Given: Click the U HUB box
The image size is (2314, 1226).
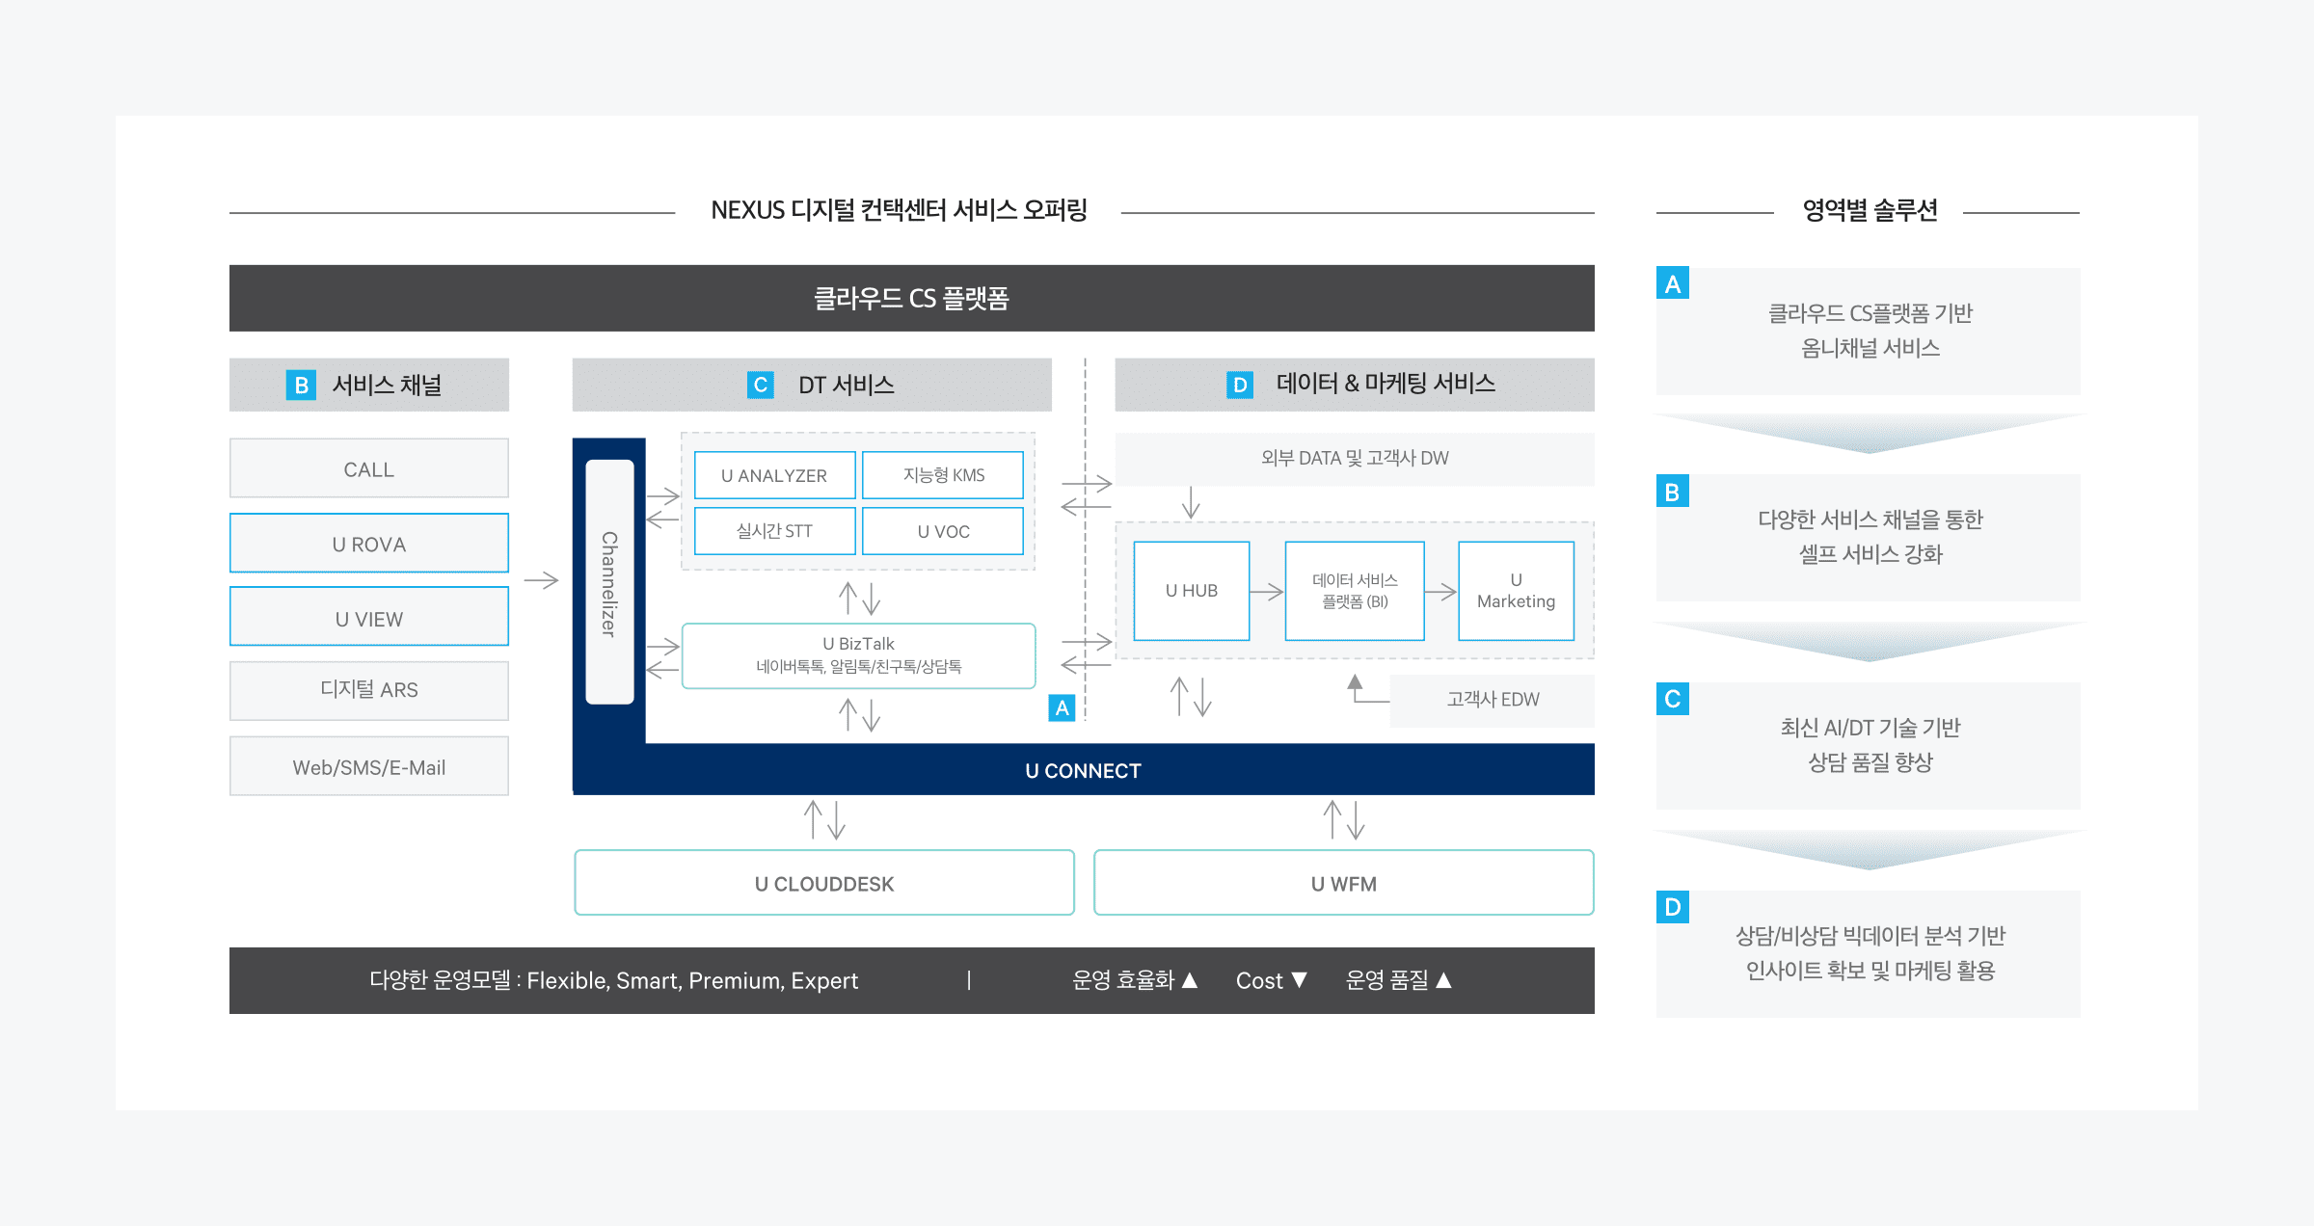Looking at the screenshot, I should (1191, 590).
